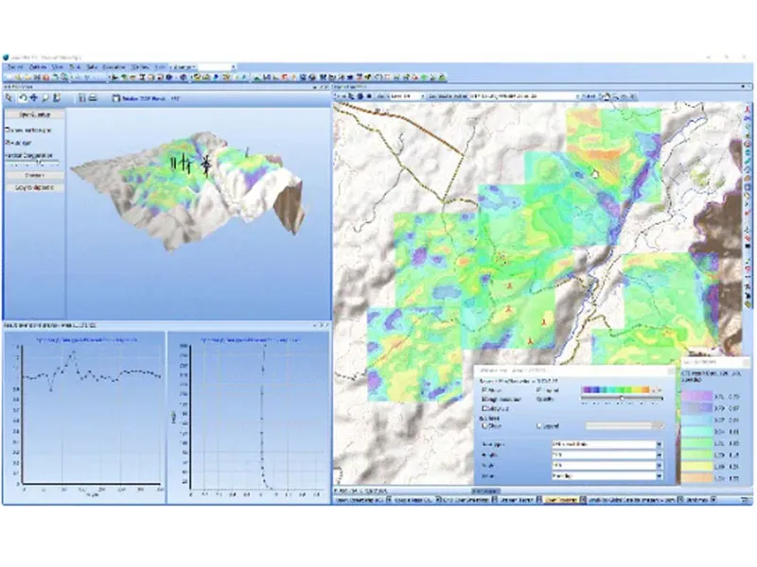Choose the pan arrows tool in 3D view
757x567 pixels.
34,96
